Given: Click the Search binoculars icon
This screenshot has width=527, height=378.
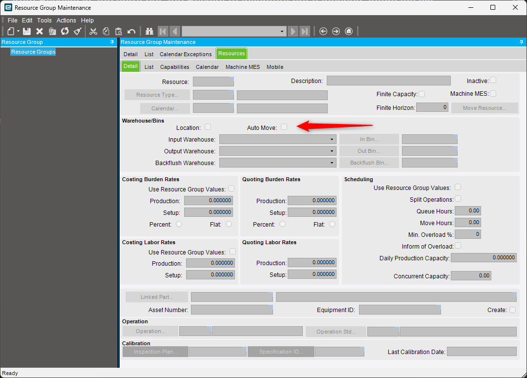Looking at the screenshot, I should coord(149,31).
